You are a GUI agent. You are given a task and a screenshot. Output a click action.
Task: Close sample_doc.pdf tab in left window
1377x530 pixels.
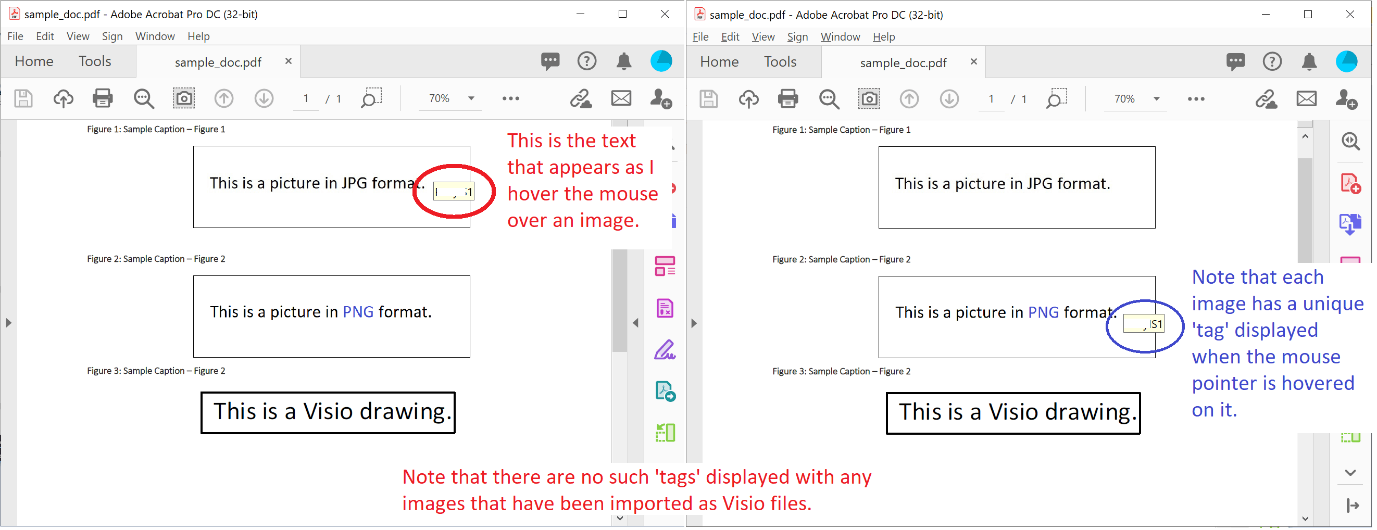click(289, 61)
